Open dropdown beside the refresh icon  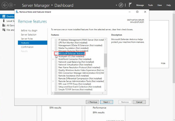pyautogui.click(x=116, y=5)
